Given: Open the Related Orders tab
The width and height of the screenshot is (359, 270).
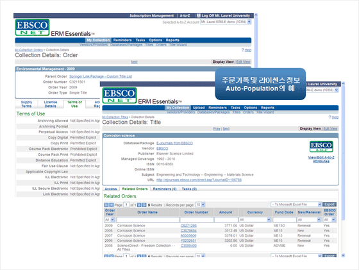Looking at the screenshot, I should 135,189.
